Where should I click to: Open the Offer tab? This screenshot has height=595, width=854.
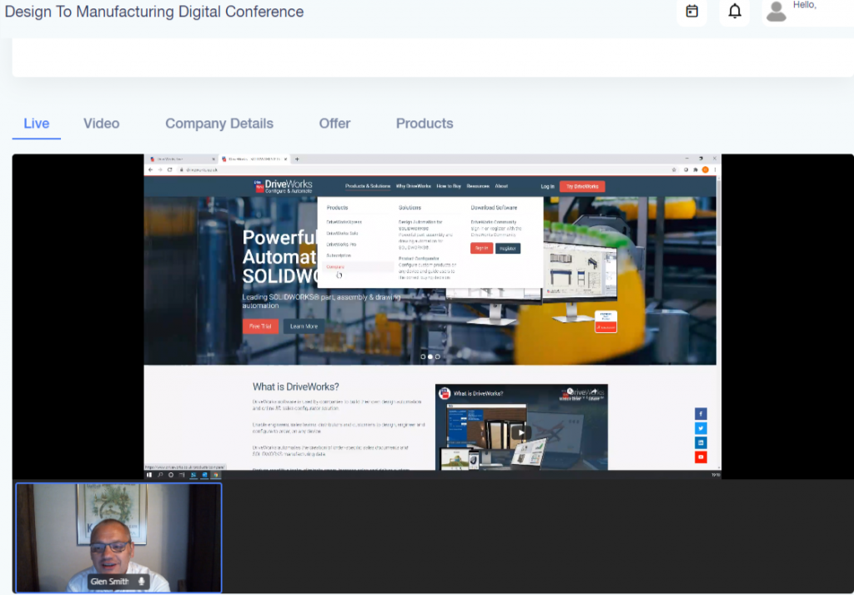(334, 124)
